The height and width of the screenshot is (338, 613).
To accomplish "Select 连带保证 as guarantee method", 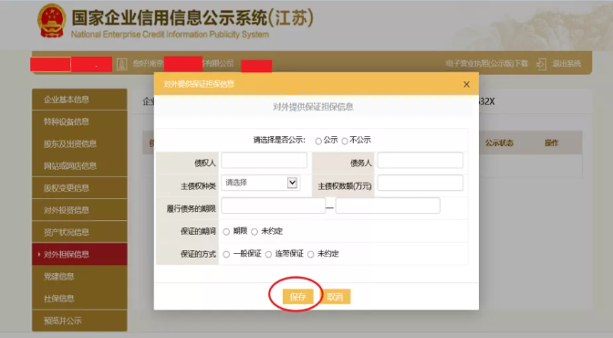I will (268, 255).
